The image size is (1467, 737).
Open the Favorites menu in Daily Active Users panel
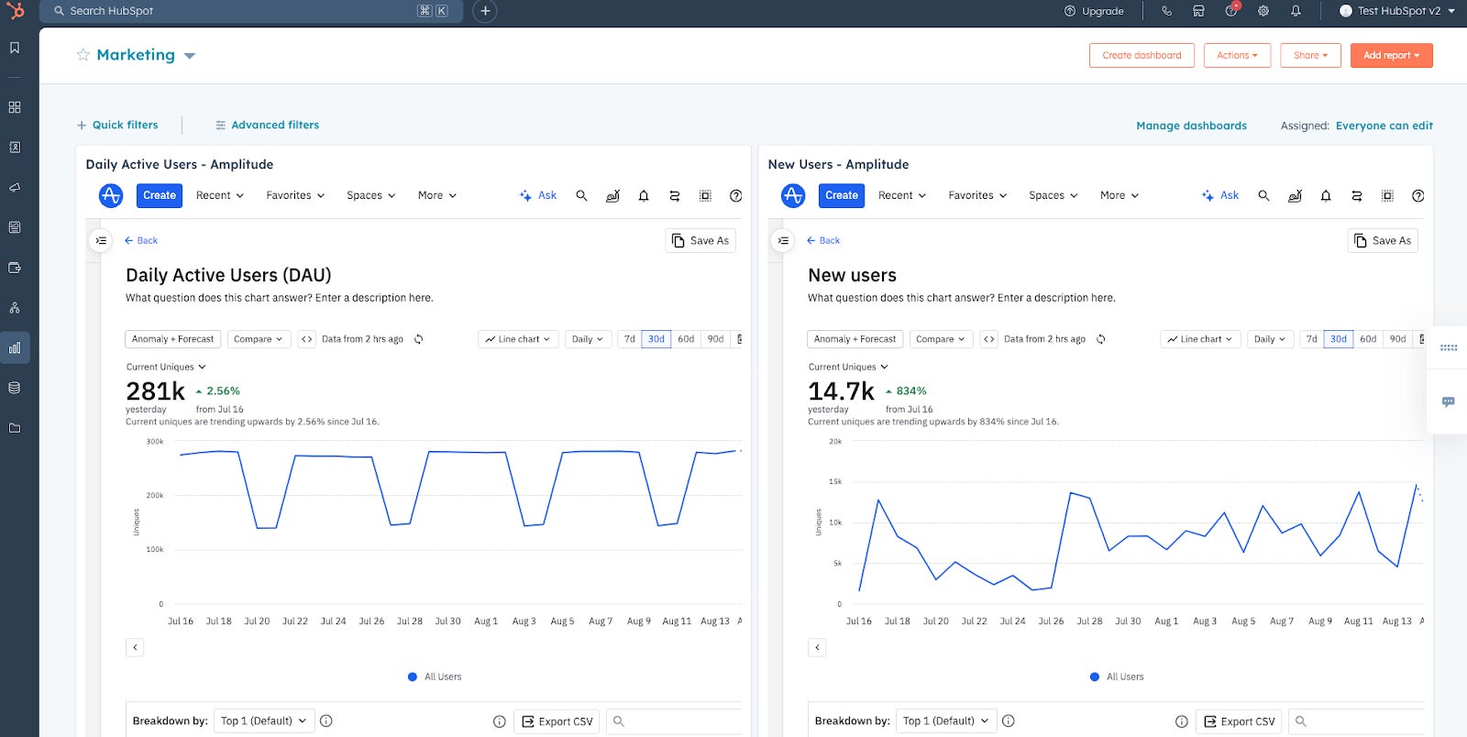tap(295, 195)
